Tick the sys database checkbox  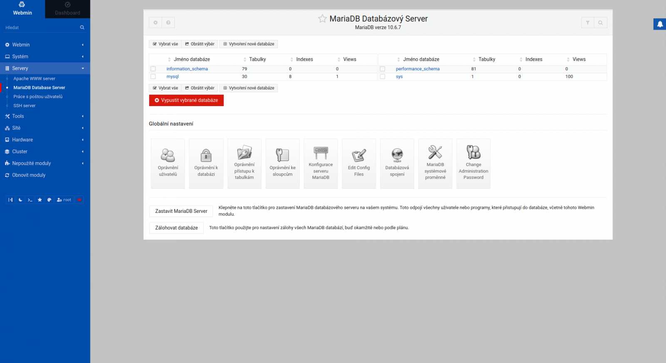pos(383,77)
